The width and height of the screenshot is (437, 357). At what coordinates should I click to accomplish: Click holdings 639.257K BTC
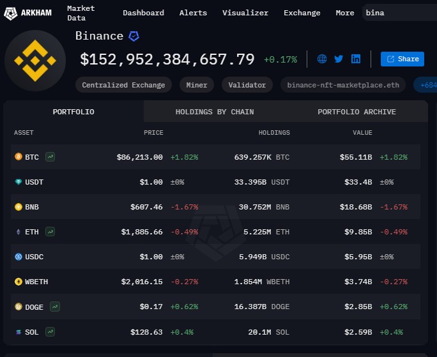pyautogui.click(x=262, y=157)
